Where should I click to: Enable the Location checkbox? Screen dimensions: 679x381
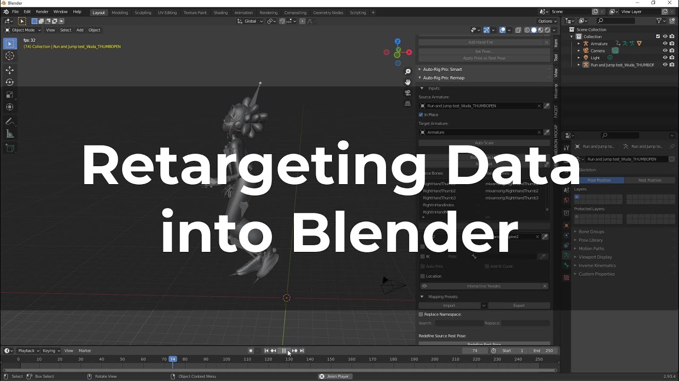[423, 276]
